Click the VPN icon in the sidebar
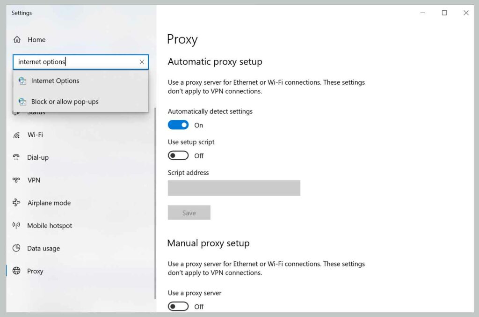 click(17, 180)
